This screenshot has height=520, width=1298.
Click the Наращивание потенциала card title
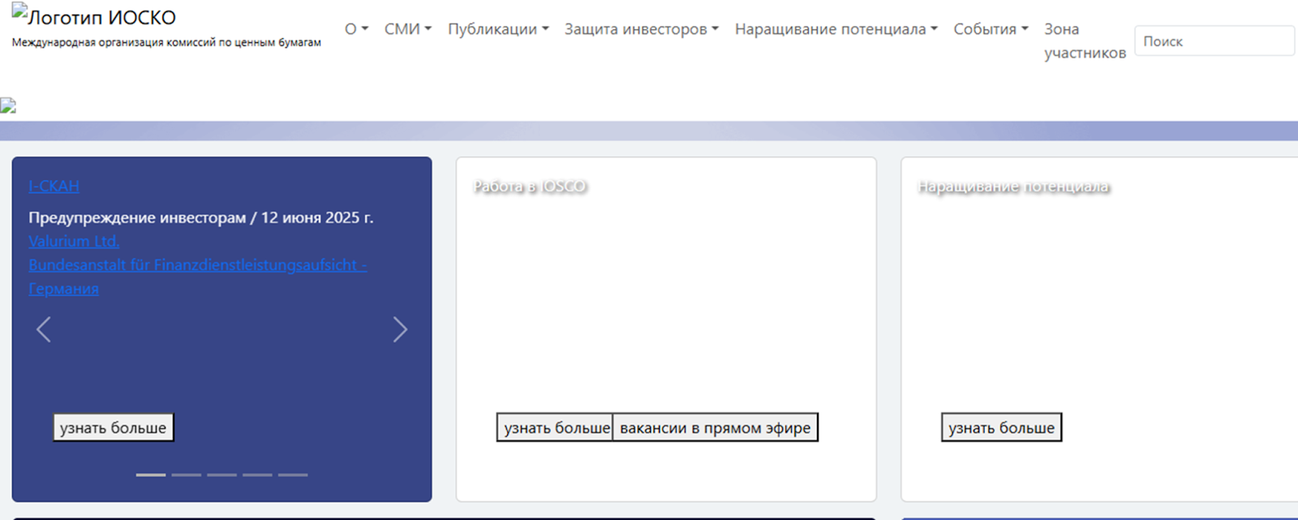tap(1013, 186)
